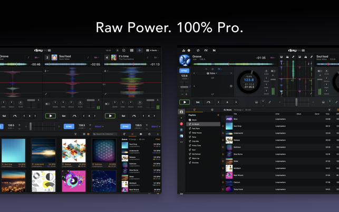Select the Subtrava geometric album thumbnail
Viewport: 339px width, 212px height.
tap(104, 150)
